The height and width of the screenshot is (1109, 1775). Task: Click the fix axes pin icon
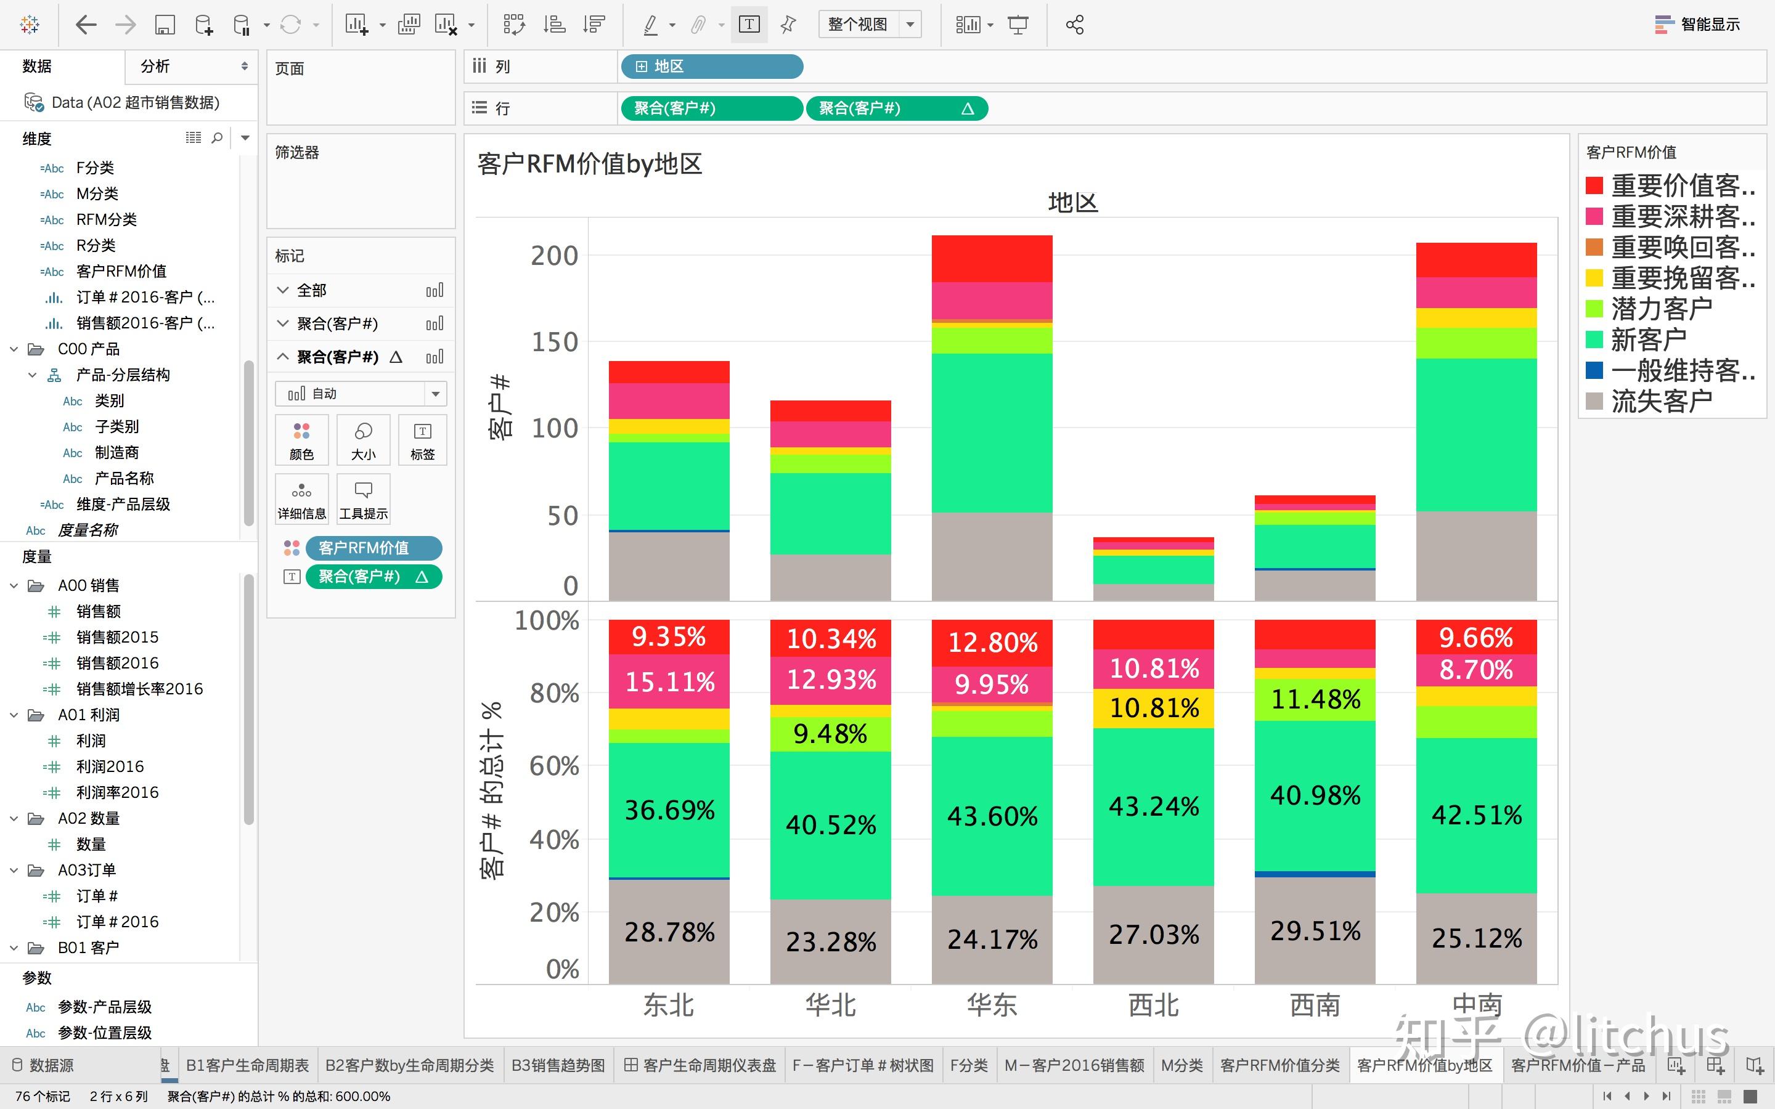(x=788, y=25)
